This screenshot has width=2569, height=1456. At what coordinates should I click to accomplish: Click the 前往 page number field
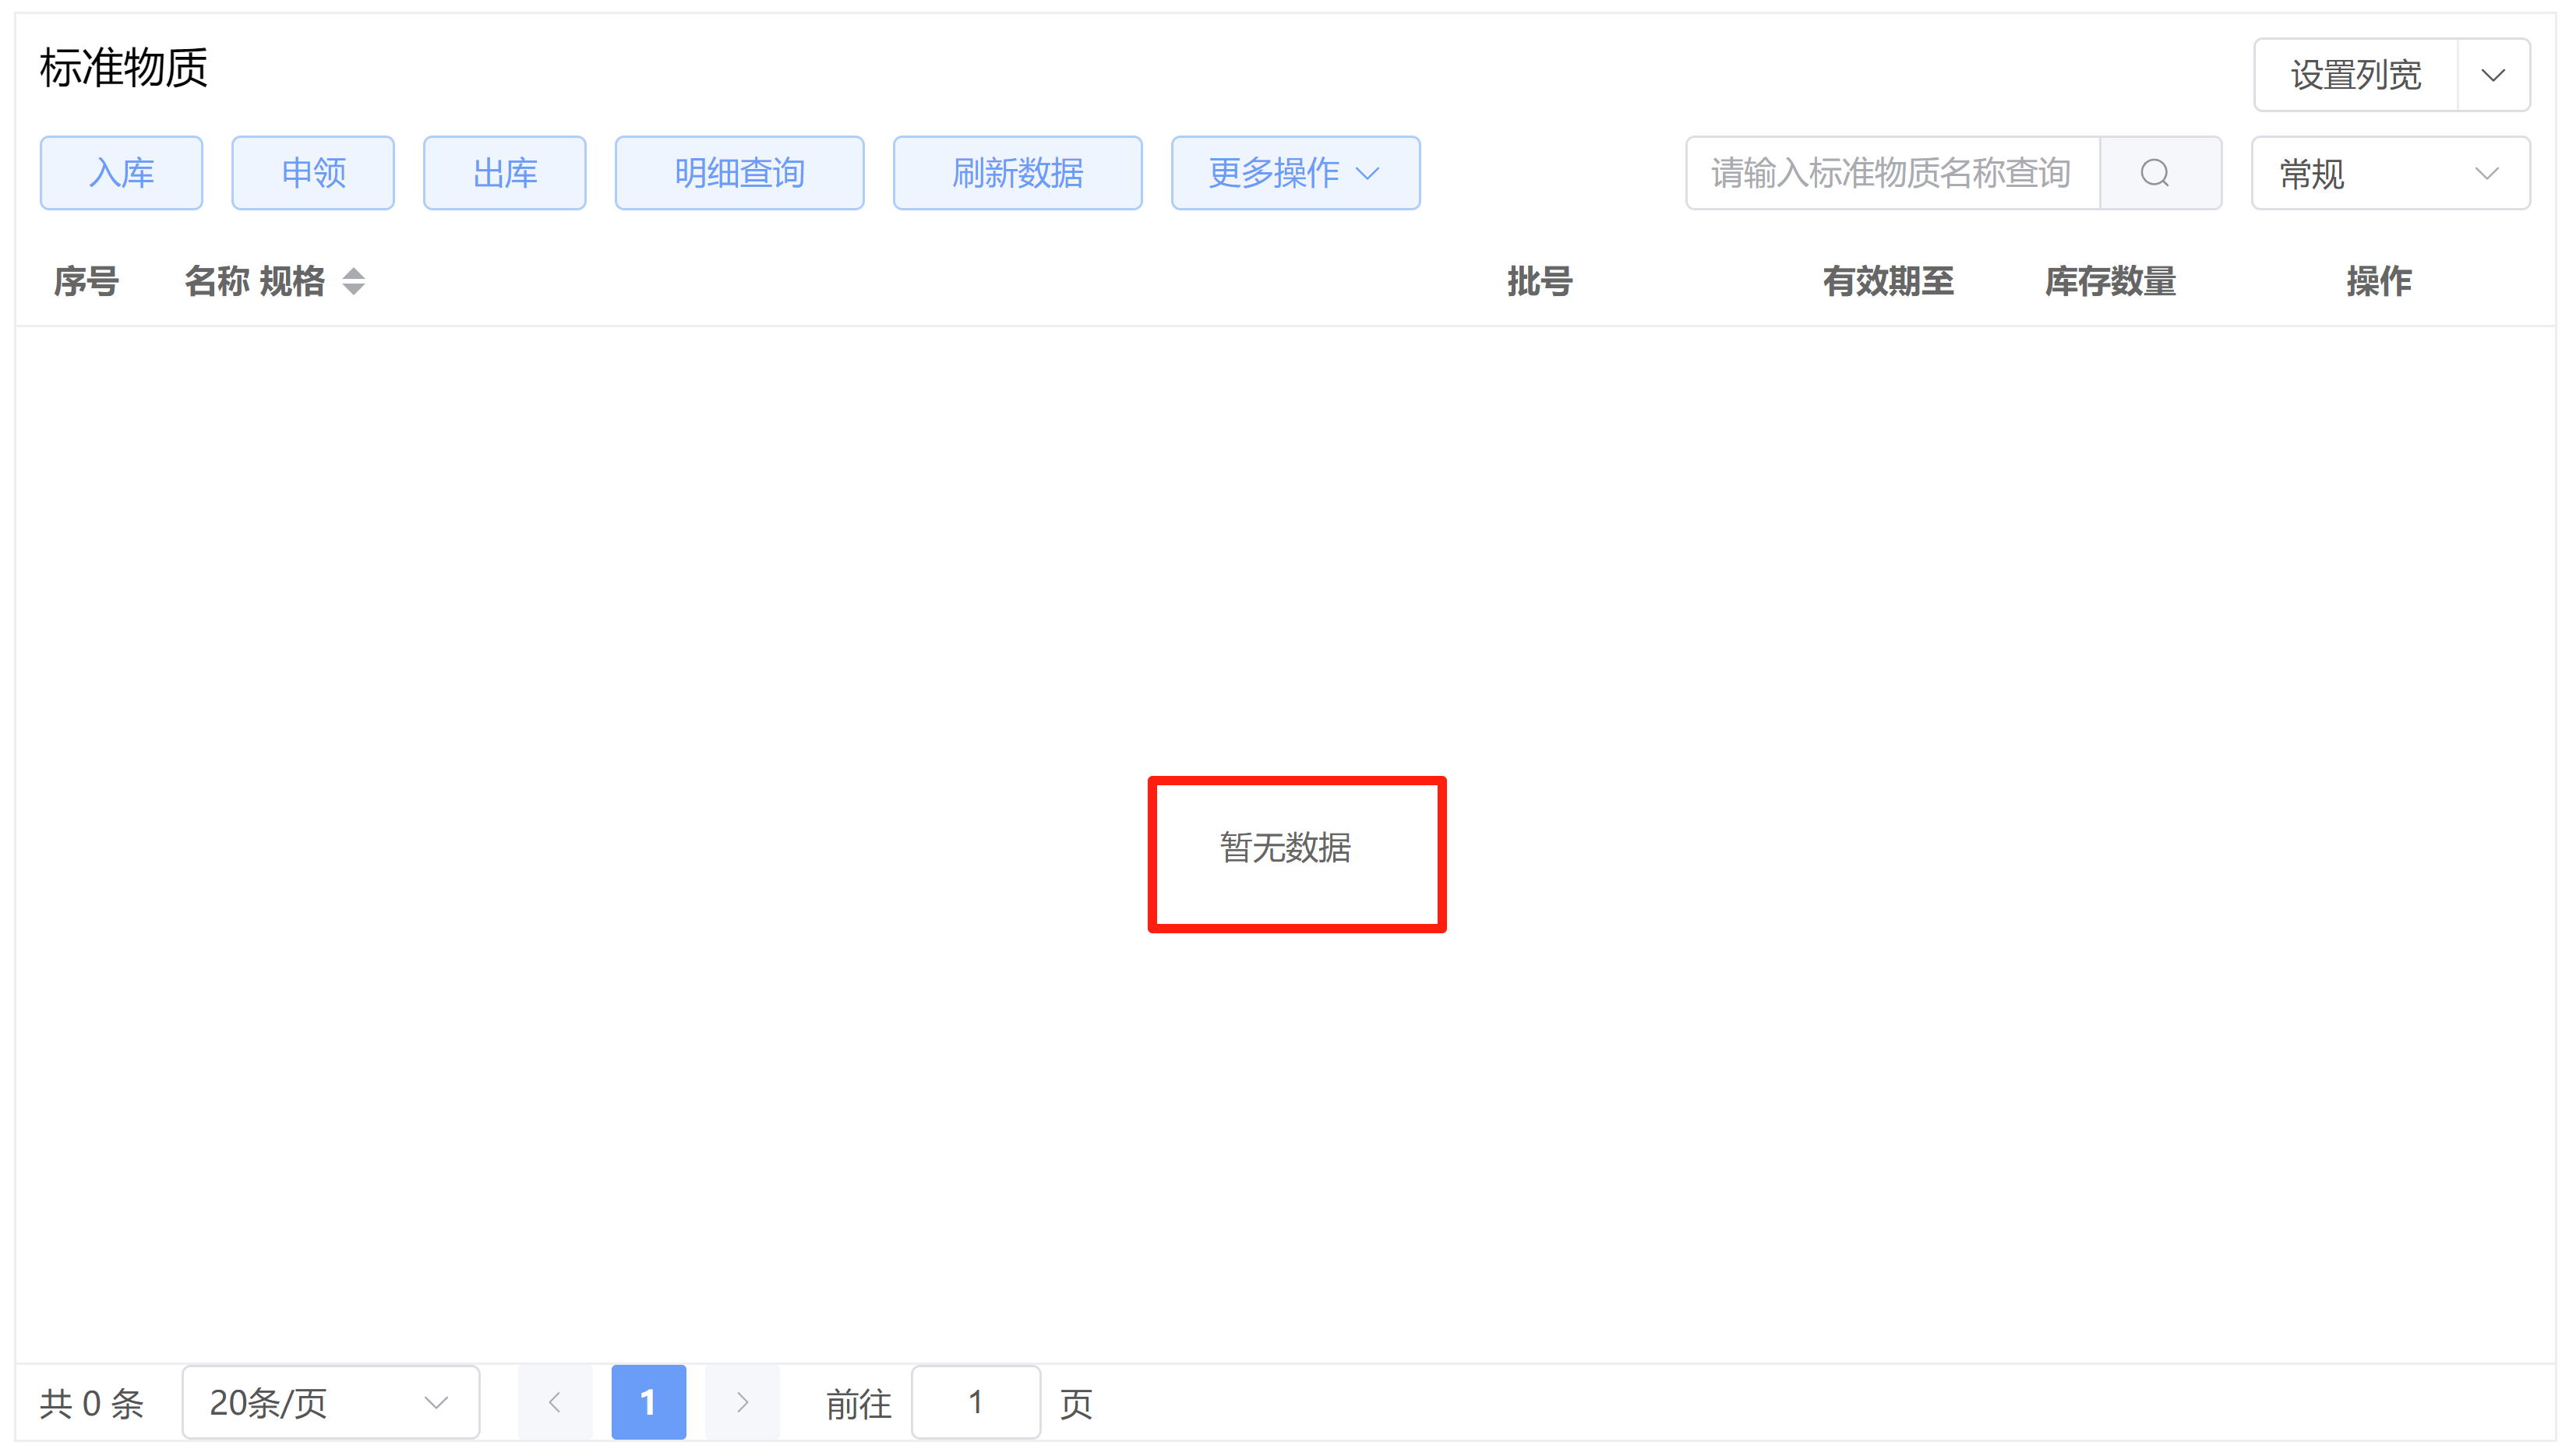[x=975, y=1401]
